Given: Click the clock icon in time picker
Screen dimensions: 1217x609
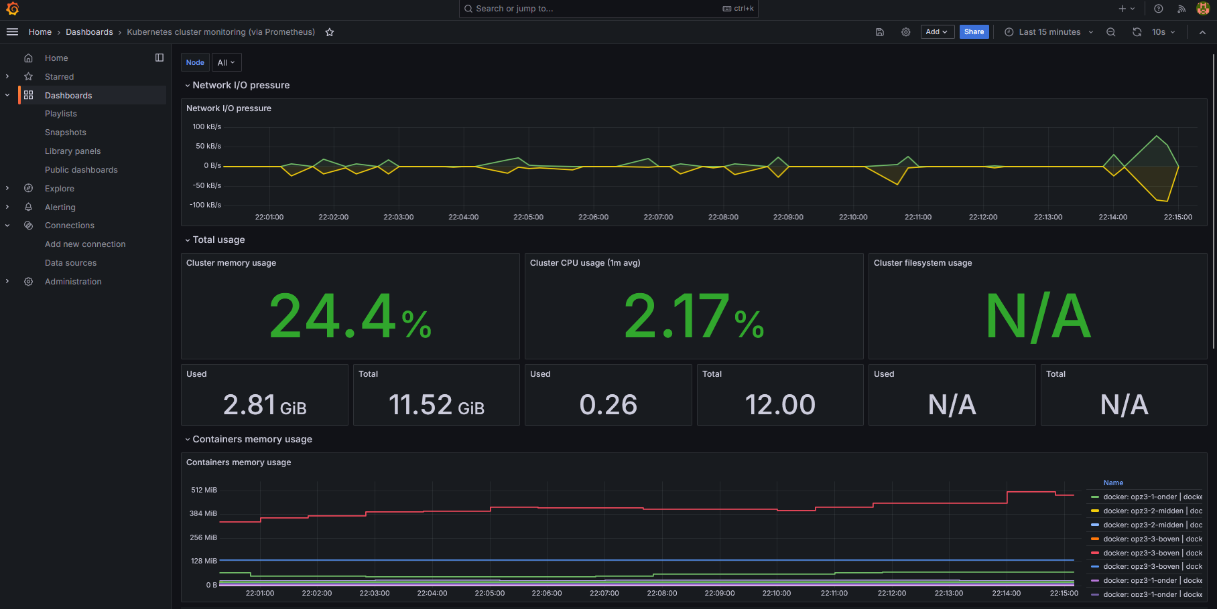Looking at the screenshot, I should point(1009,32).
